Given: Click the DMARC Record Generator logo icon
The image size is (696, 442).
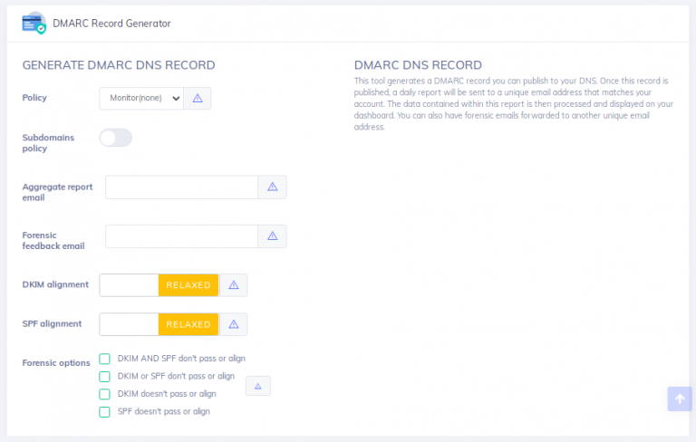Looking at the screenshot, I should (34, 23).
